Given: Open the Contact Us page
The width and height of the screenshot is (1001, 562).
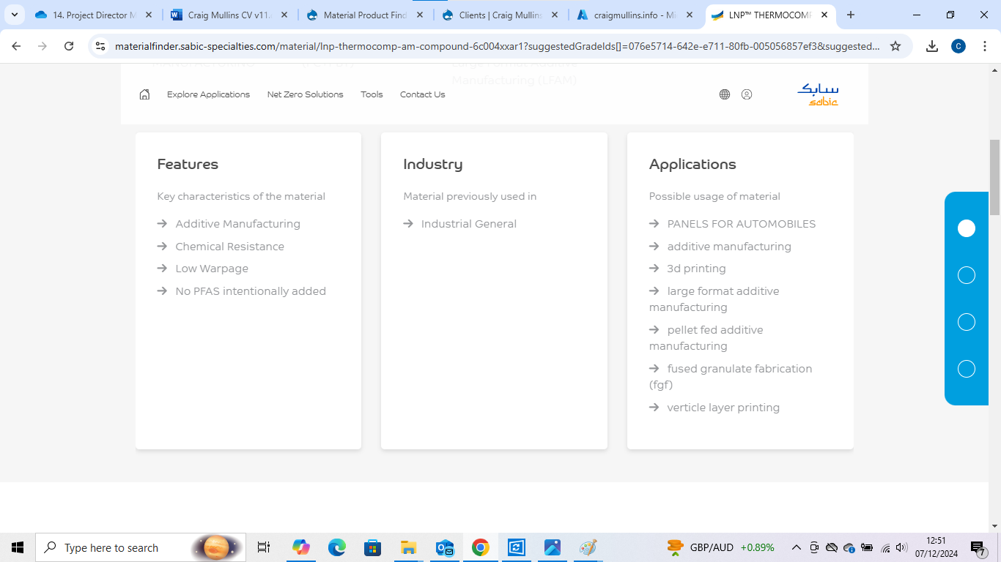Looking at the screenshot, I should [422, 94].
